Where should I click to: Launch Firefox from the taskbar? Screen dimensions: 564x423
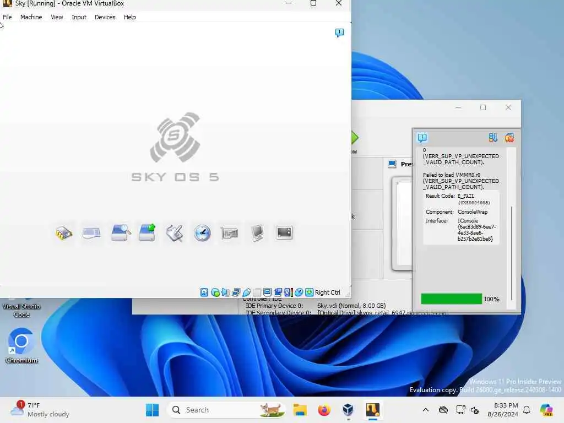[x=324, y=410]
